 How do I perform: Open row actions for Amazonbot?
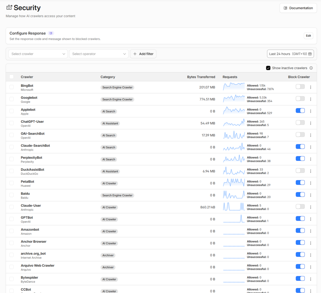(x=311, y=231)
